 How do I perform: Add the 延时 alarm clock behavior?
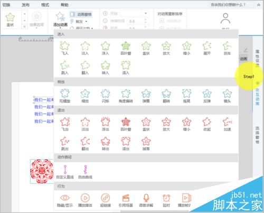[166, 200]
